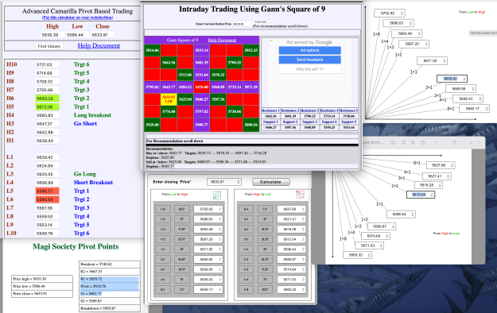Click the red High-to-Low fan chart icon

[x=300, y=195]
